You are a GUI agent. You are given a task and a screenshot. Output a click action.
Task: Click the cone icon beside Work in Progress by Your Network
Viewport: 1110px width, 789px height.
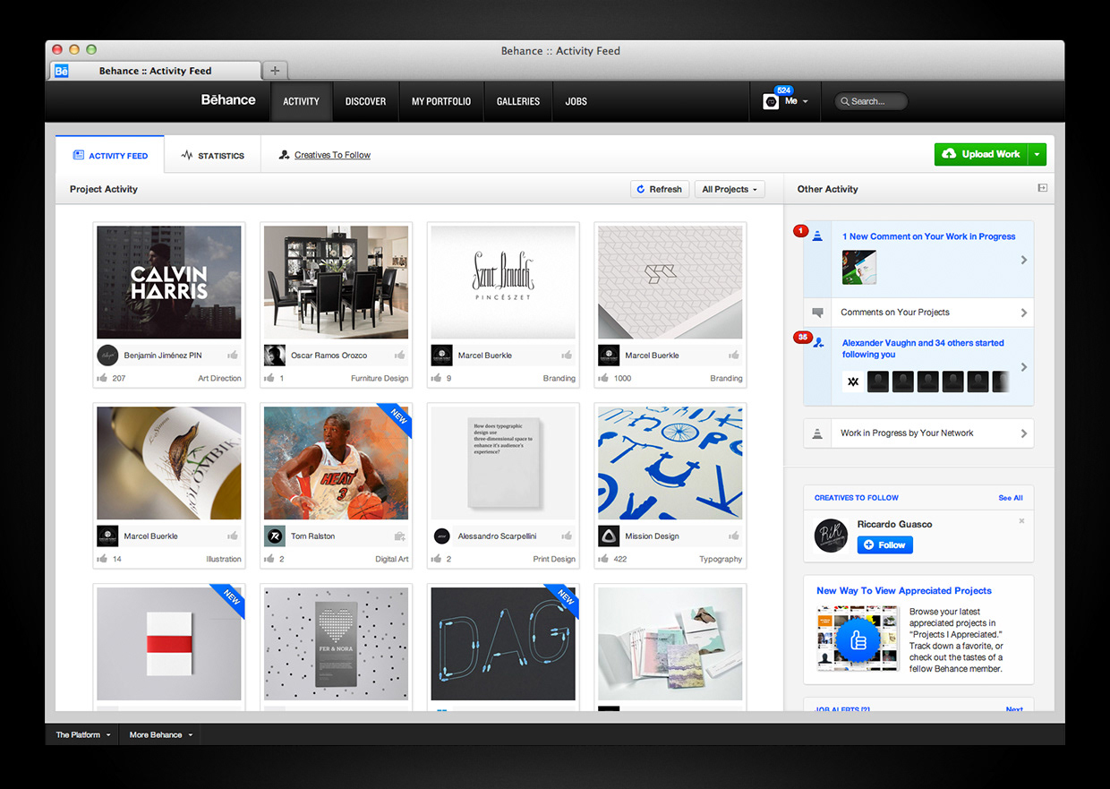(816, 433)
